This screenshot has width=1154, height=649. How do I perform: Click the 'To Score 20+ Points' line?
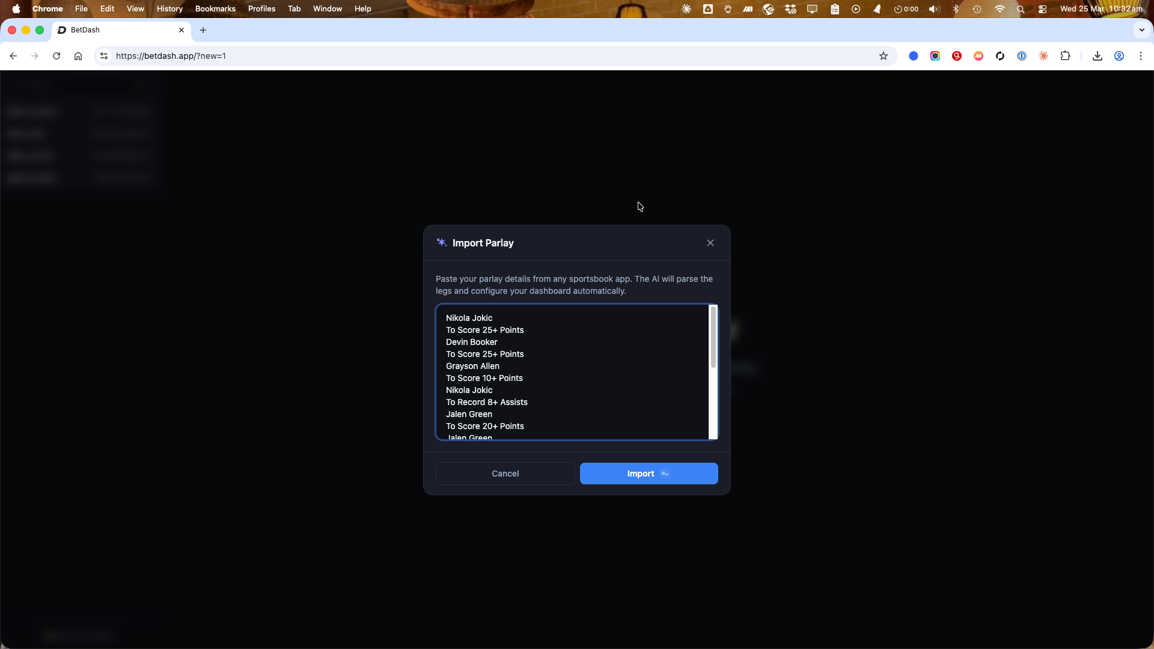[485, 426]
